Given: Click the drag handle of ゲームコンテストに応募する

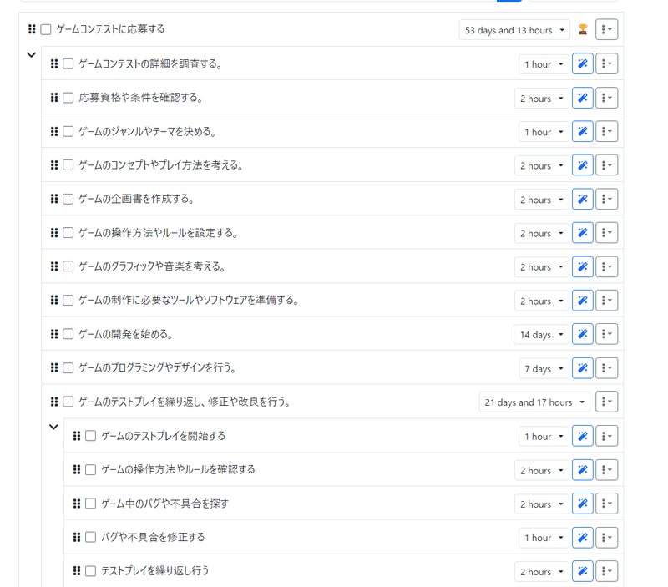Looking at the screenshot, I should (x=30, y=28).
